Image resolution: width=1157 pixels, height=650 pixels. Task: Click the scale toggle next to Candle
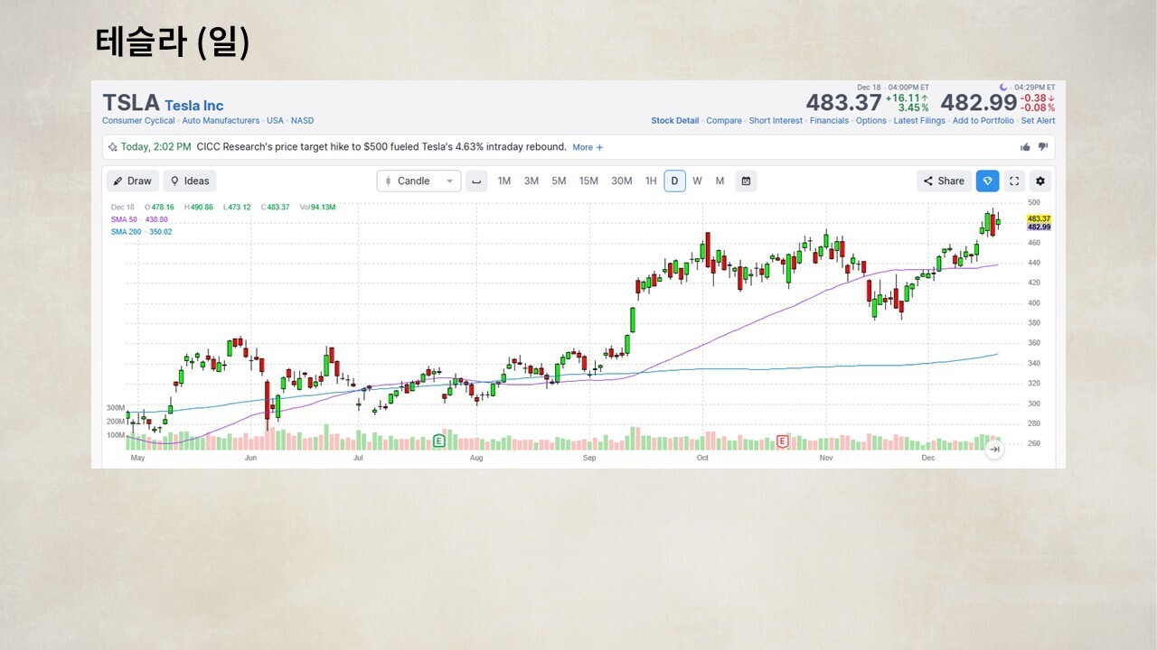pos(476,181)
